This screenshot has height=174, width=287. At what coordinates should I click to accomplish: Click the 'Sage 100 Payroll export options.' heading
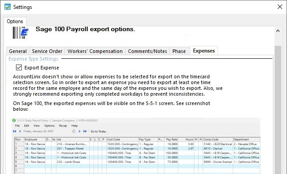coord(85,29)
